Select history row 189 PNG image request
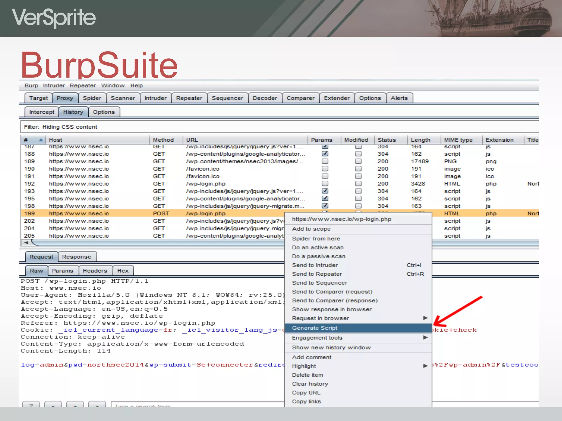This screenshot has width=562, height=421. 279,161
